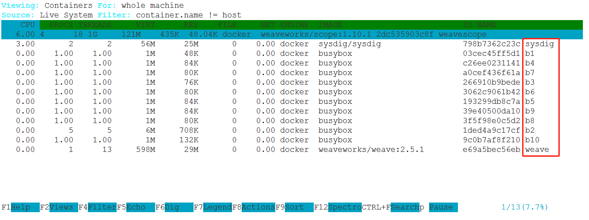Click container ID e69a5bec56eb
Image resolution: width=589 pixels, height=220 pixels.
pyautogui.click(x=492, y=150)
